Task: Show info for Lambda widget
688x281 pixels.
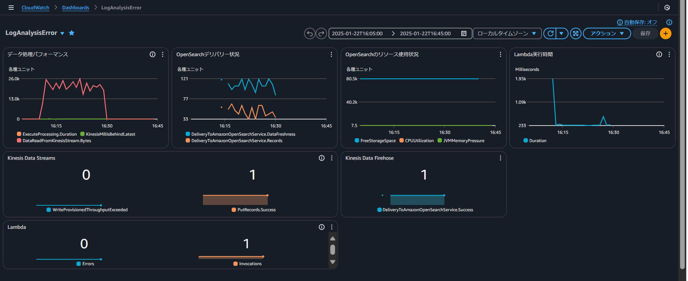Action: pyautogui.click(x=322, y=227)
